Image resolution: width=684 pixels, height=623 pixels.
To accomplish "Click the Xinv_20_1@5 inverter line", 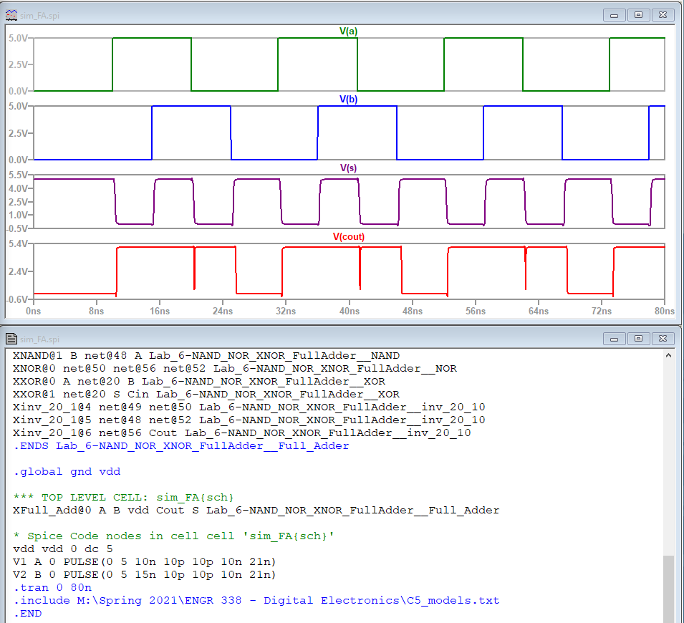I will pos(249,420).
